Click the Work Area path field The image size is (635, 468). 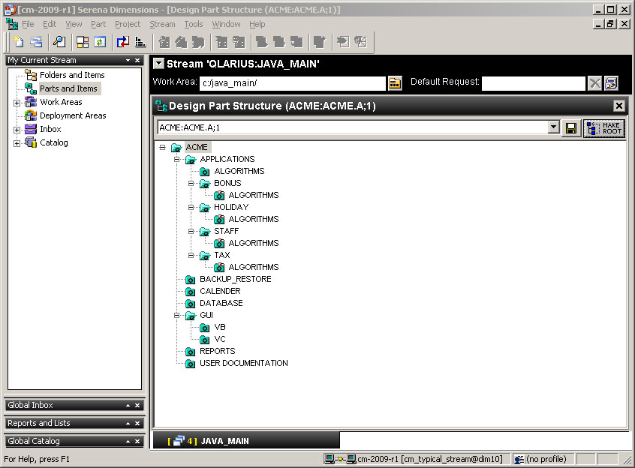point(293,83)
